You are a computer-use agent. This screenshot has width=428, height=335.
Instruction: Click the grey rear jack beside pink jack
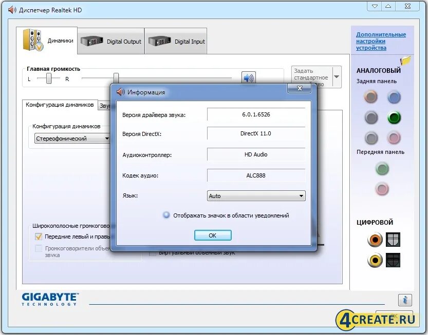[371, 138]
